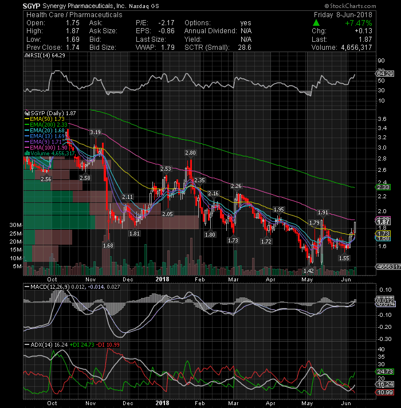
Task: Click the 1.80 February low label
Action: (x=210, y=235)
